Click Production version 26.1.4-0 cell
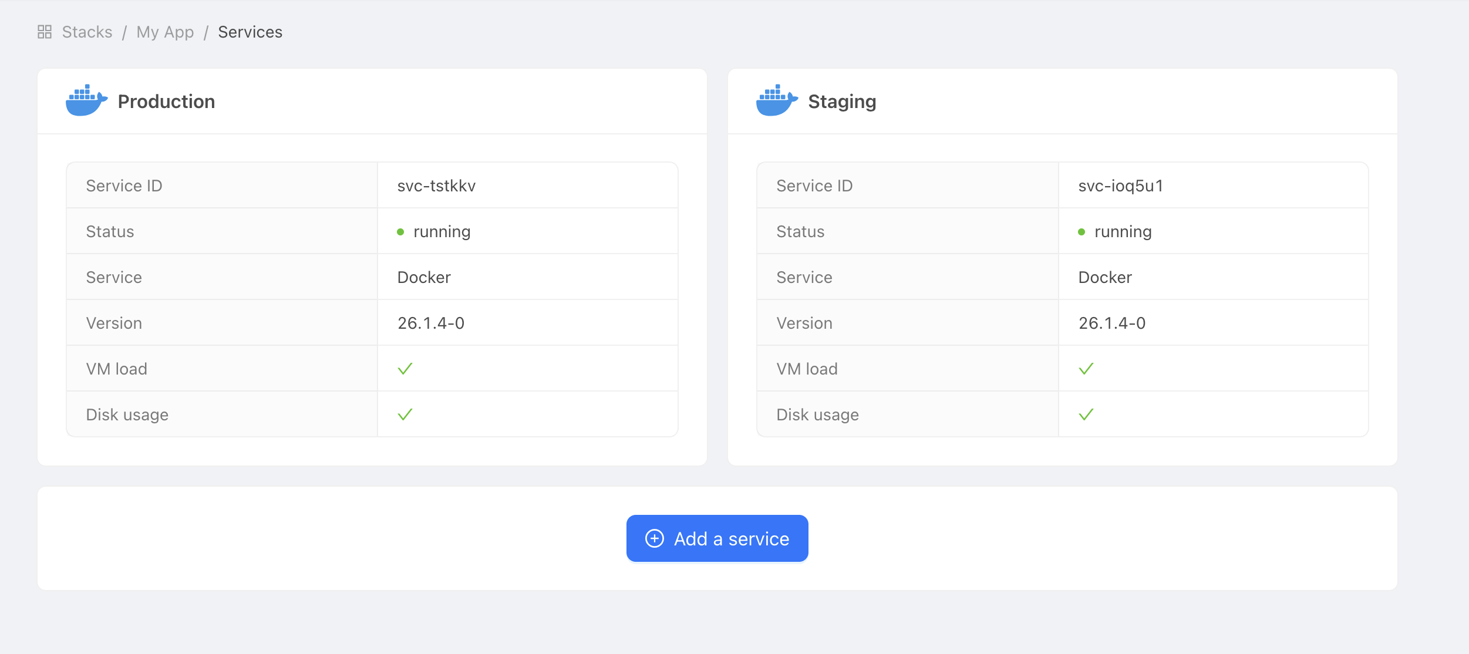The image size is (1469, 654). coord(431,323)
